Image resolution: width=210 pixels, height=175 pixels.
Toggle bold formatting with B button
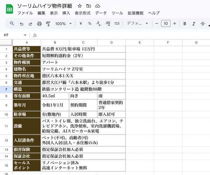pyautogui.click(x=184, y=23)
